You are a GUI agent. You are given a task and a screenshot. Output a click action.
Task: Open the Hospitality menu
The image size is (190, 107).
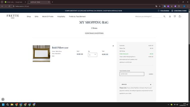pyautogui.click(x=61, y=17)
